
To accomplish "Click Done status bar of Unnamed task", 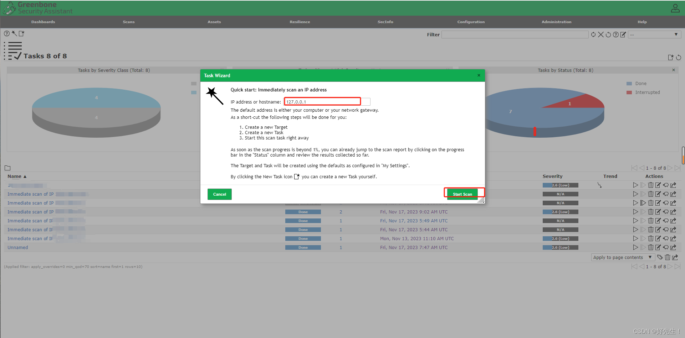I will tap(303, 247).
